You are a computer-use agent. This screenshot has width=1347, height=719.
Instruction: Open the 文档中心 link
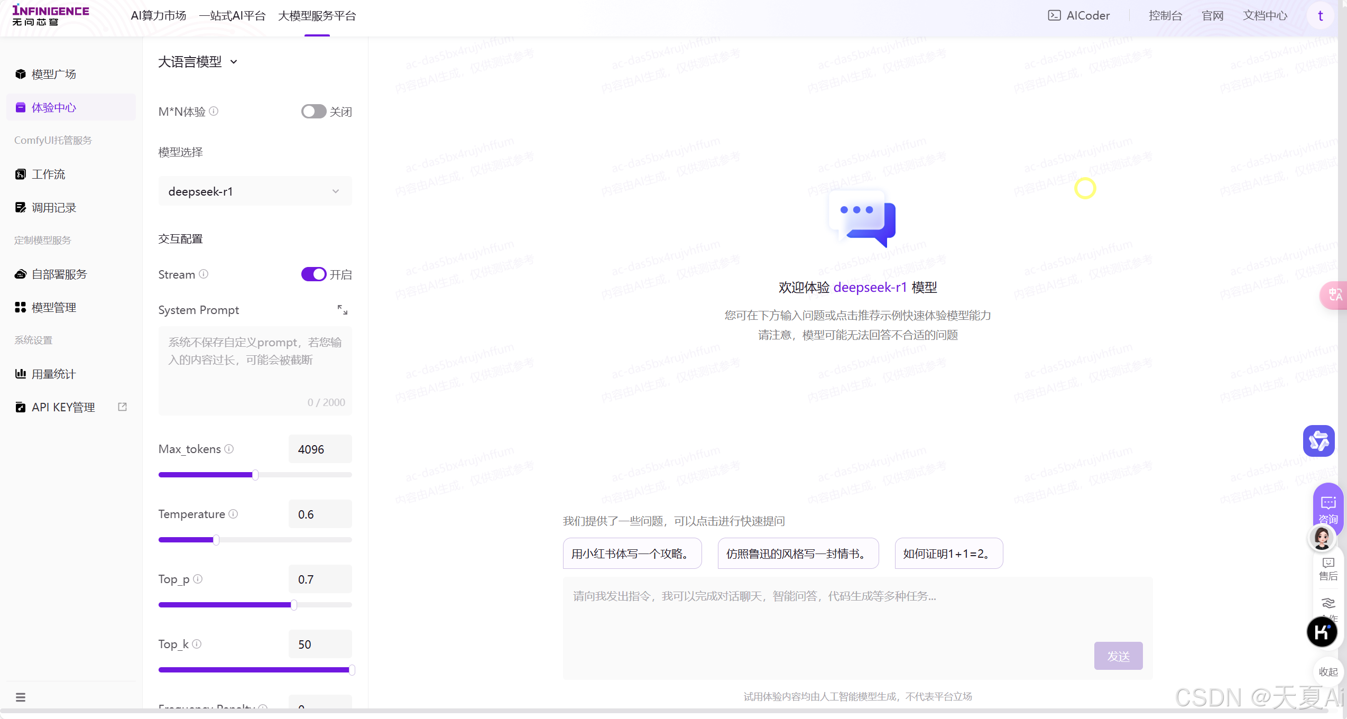point(1265,15)
